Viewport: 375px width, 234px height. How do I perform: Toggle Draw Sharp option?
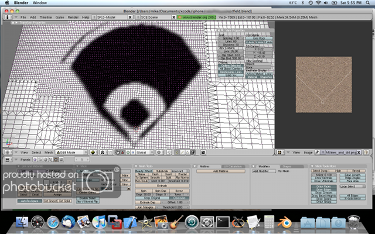(324, 202)
